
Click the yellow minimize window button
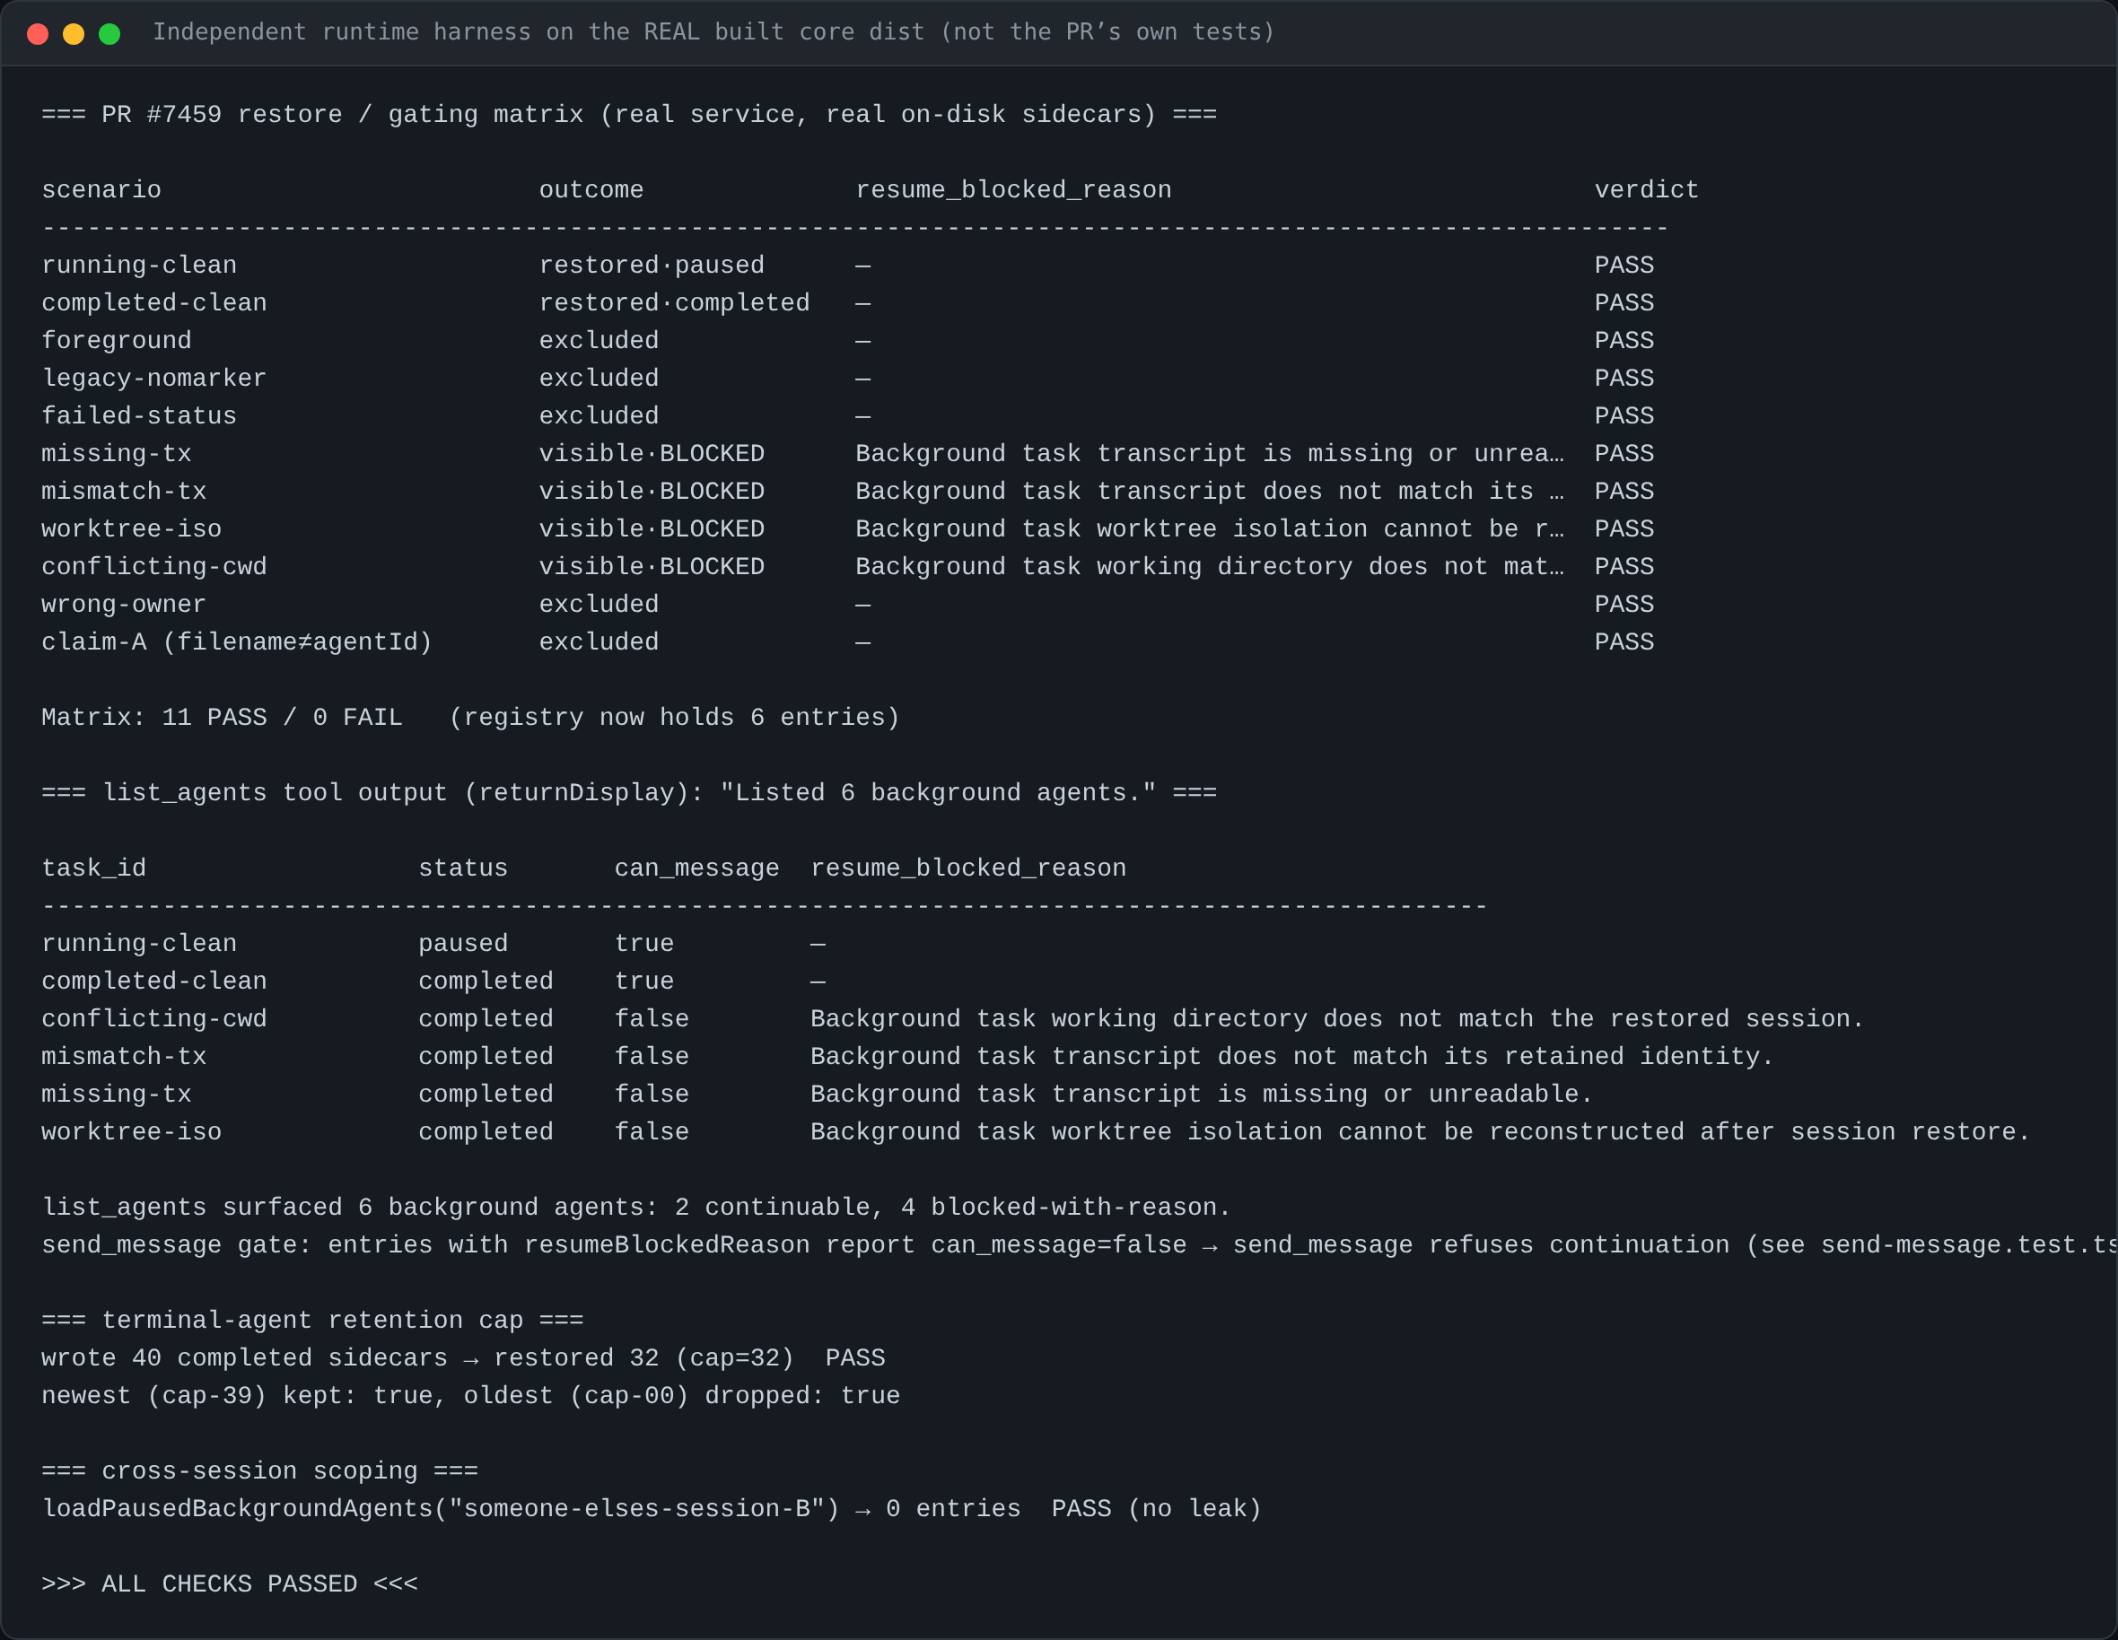point(74,34)
